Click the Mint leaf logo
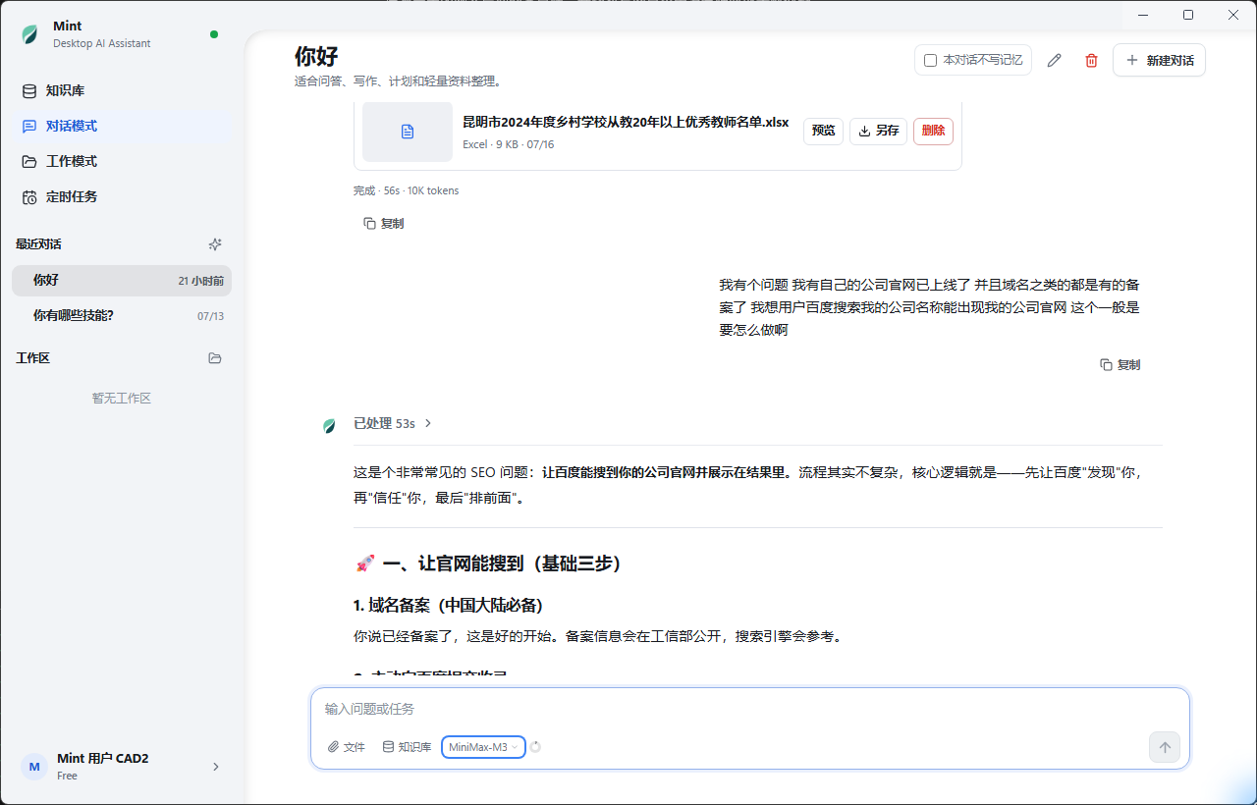 [30, 34]
